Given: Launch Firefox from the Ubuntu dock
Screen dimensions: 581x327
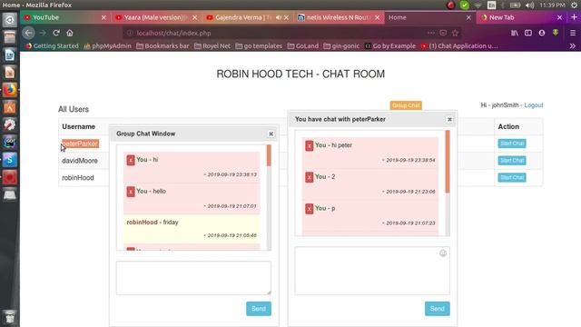Looking at the screenshot, I should pyautogui.click(x=10, y=90).
